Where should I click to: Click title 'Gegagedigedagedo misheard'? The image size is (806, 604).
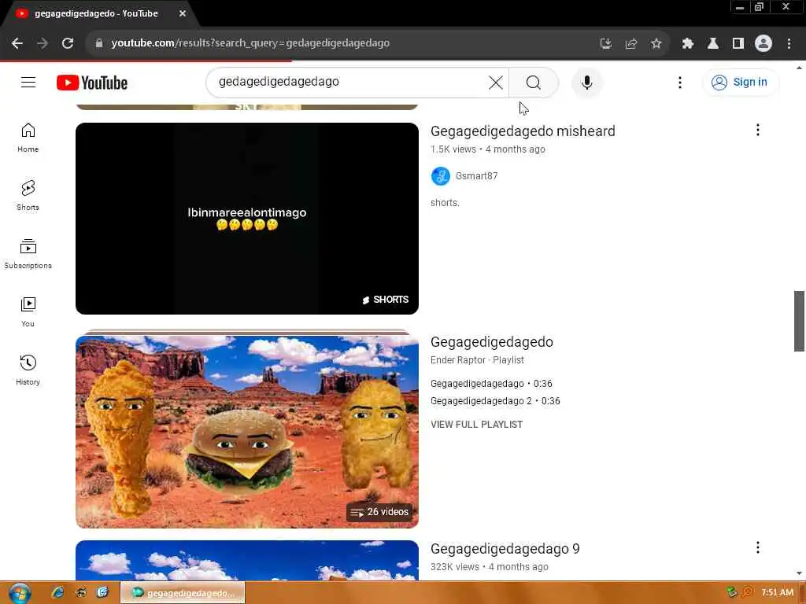click(x=523, y=131)
